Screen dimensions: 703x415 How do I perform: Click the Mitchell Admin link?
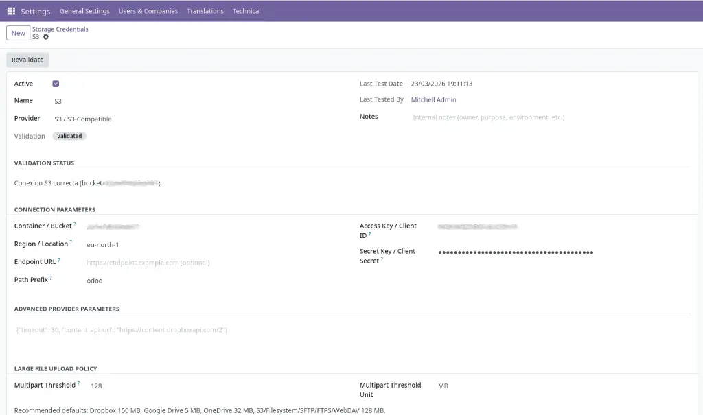pyautogui.click(x=433, y=100)
